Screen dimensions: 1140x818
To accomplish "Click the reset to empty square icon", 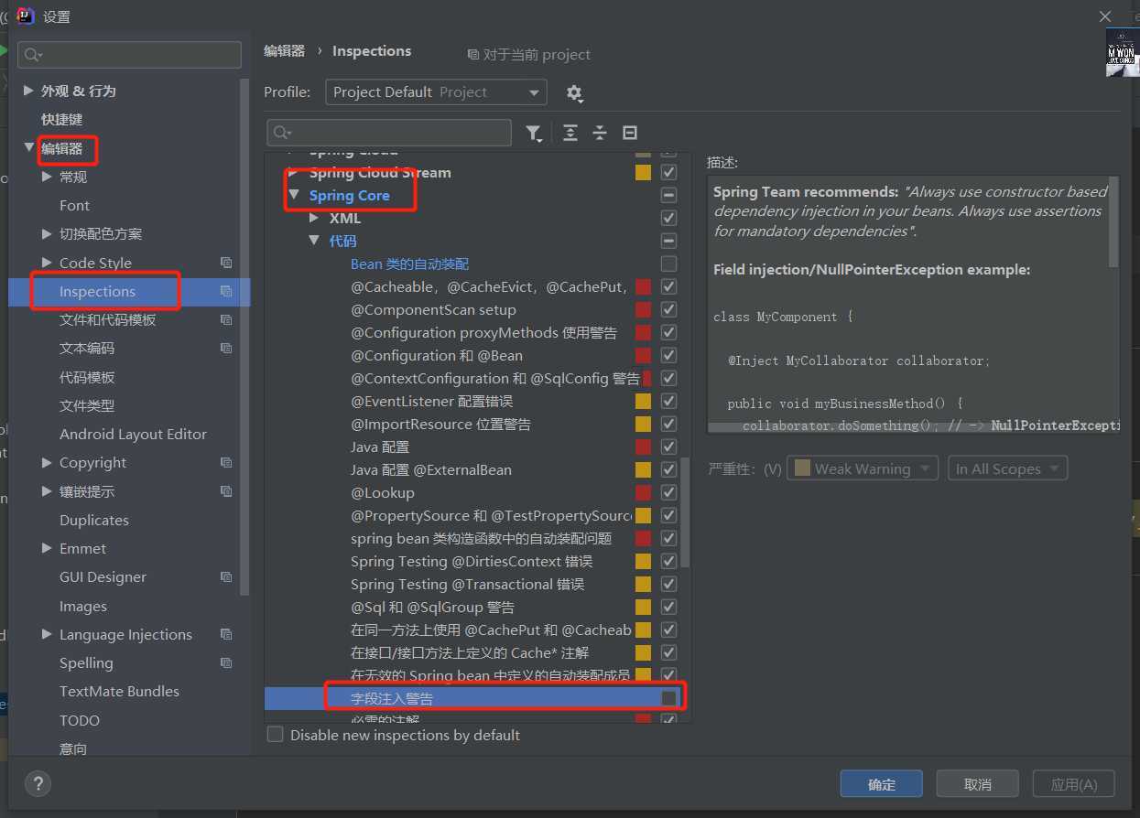I will pyautogui.click(x=630, y=133).
